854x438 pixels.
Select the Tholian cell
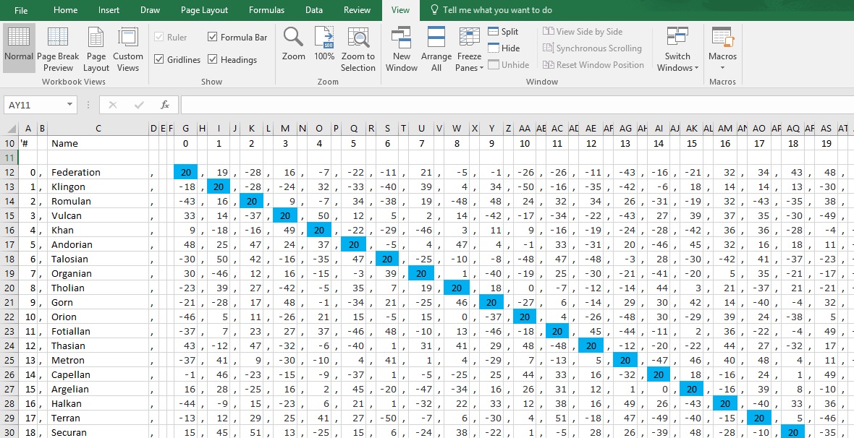pyautogui.click(x=98, y=288)
